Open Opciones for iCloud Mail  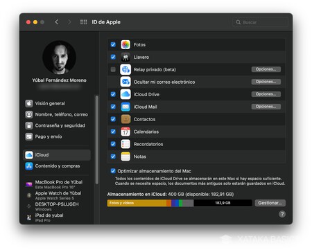(266, 107)
